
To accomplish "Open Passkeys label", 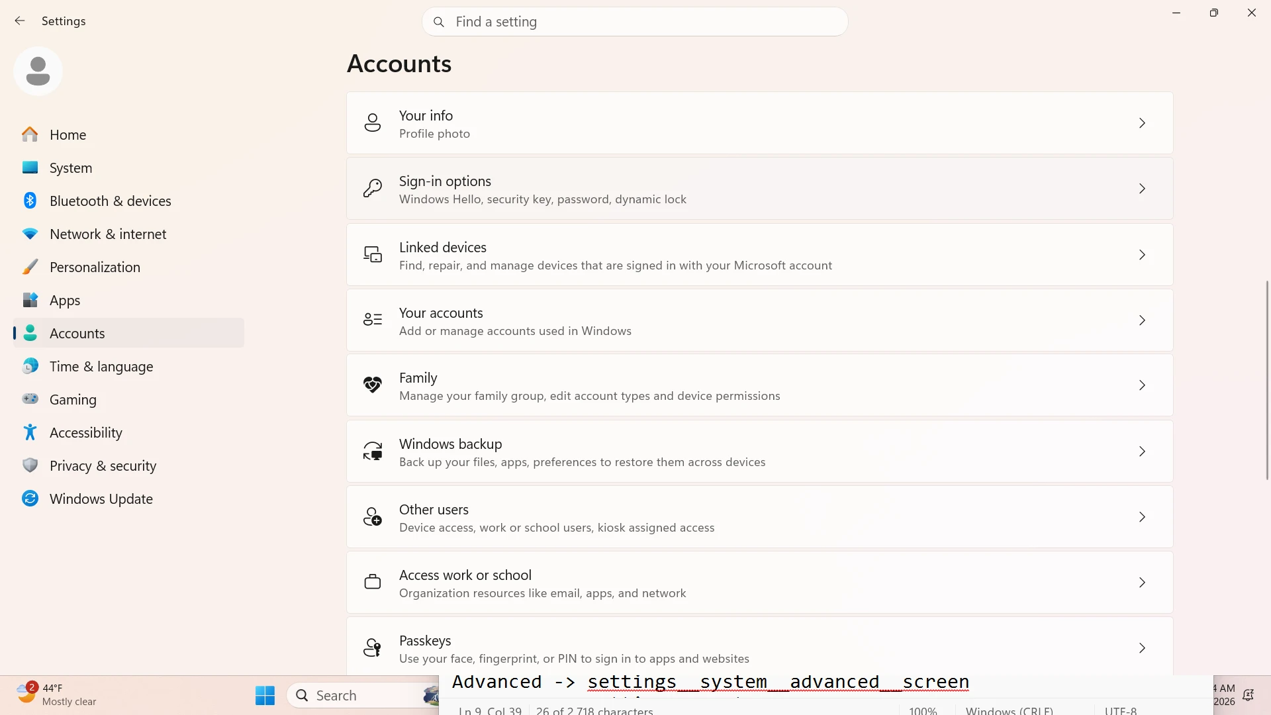I will [x=425, y=640].
